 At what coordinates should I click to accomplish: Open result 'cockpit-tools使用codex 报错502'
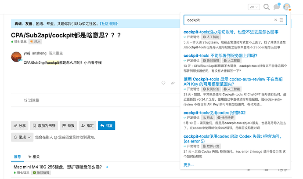click(x=214, y=113)
